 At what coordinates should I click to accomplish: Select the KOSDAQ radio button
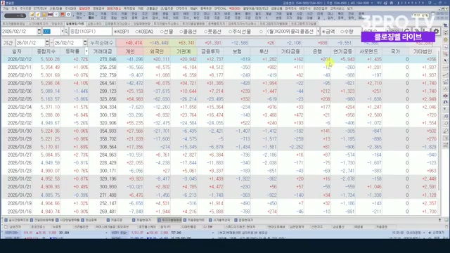click(x=144, y=32)
